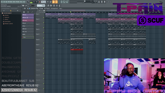
Task: Click the main volume knob icon
Action: pyautogui.click(x=28, y=2)
